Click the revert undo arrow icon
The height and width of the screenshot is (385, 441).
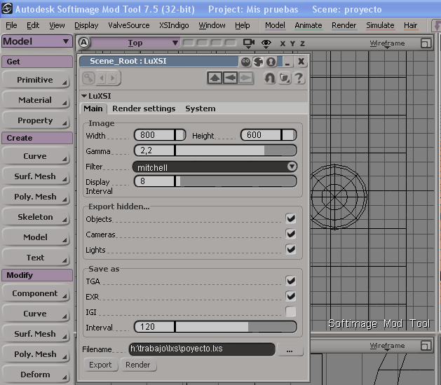(269, 78)
